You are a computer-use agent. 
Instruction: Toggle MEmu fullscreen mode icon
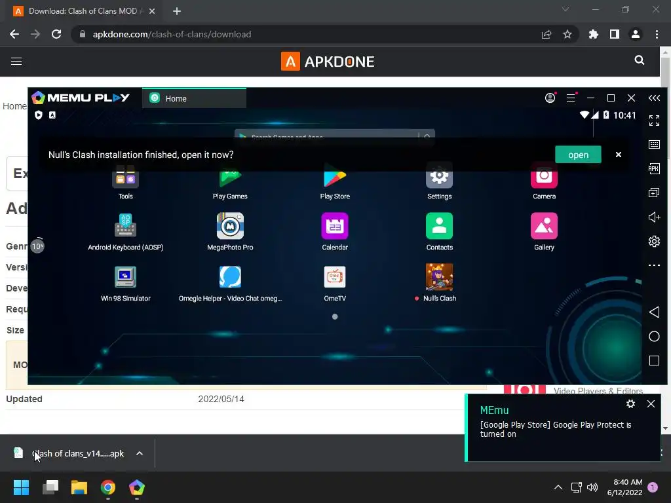pyautogui.click(x=654, y=121)
